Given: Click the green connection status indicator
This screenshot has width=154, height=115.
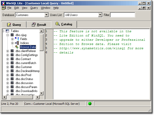Looking at the screenshot, I should [x=90, y=103].
